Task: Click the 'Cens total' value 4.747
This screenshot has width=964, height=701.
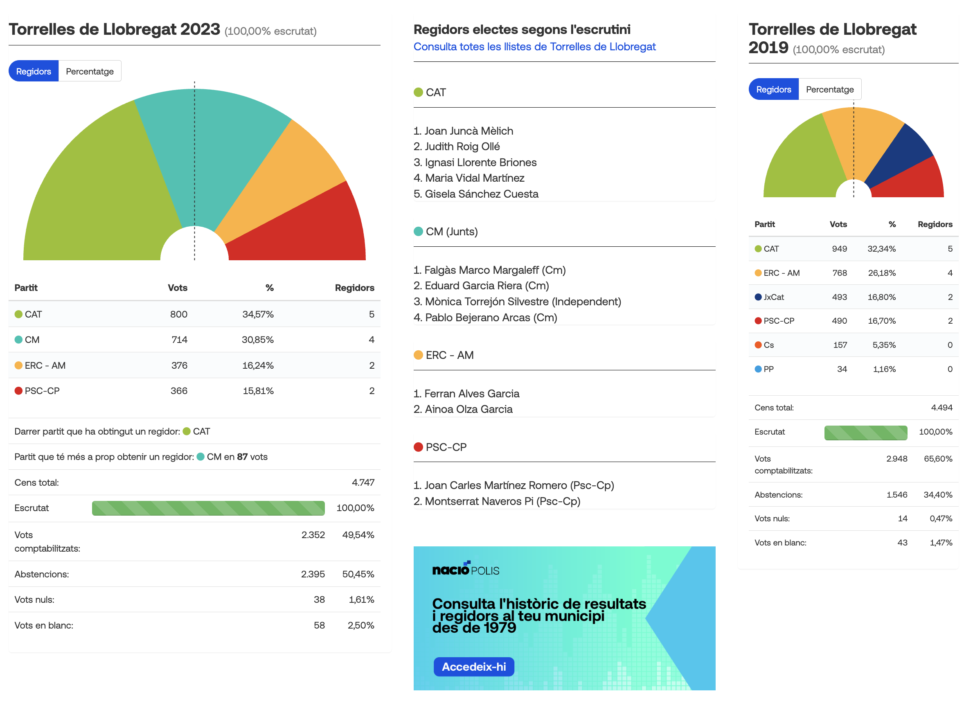Action: pos(363,482)
